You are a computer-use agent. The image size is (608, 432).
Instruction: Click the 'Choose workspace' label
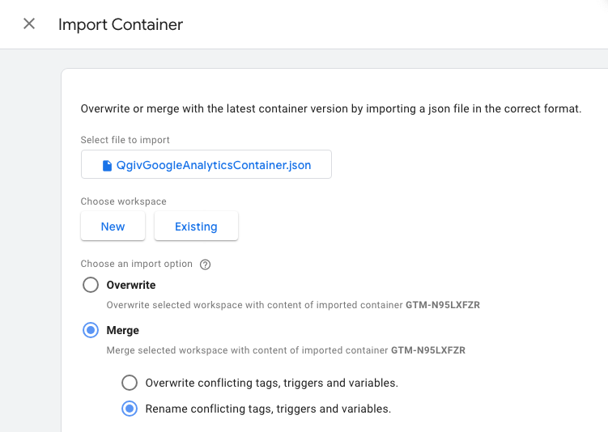123,201
